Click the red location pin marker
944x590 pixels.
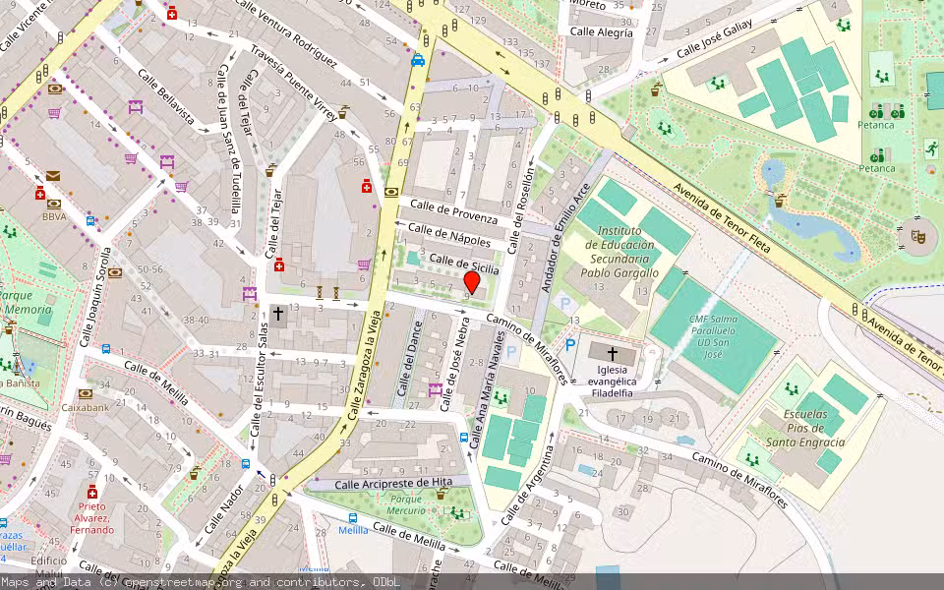tap(472, 283)
